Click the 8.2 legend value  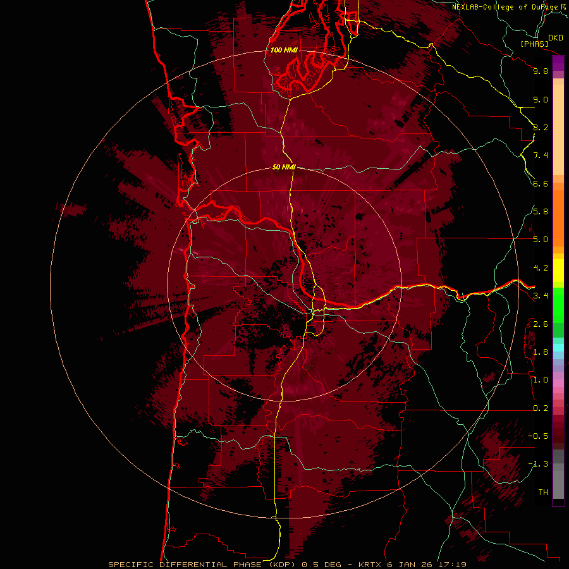[541, 127]
